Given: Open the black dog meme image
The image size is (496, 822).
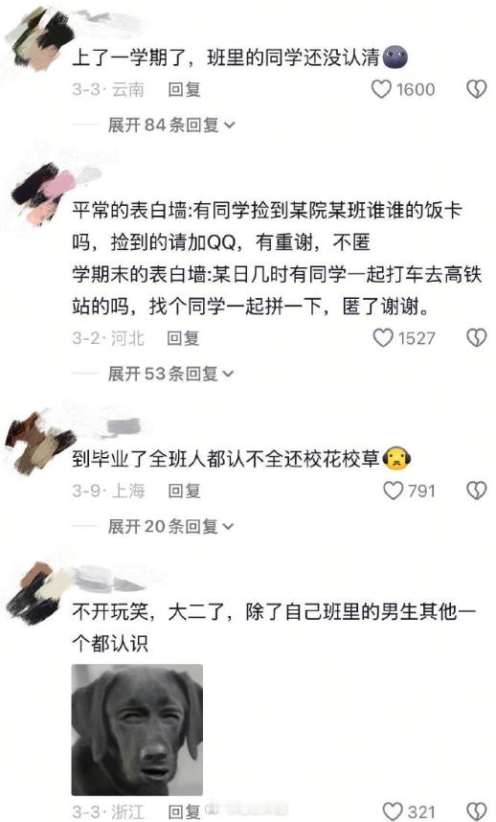Looking at the screenshot, I should coord(137,730).
